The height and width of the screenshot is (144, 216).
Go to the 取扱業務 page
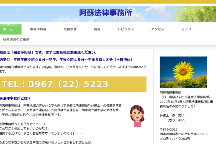tap(70, 29)
